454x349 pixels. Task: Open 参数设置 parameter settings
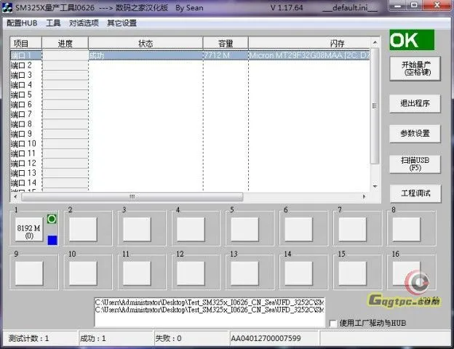coord(415,133)
